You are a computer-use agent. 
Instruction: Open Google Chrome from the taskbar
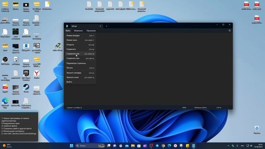(163, 146)
